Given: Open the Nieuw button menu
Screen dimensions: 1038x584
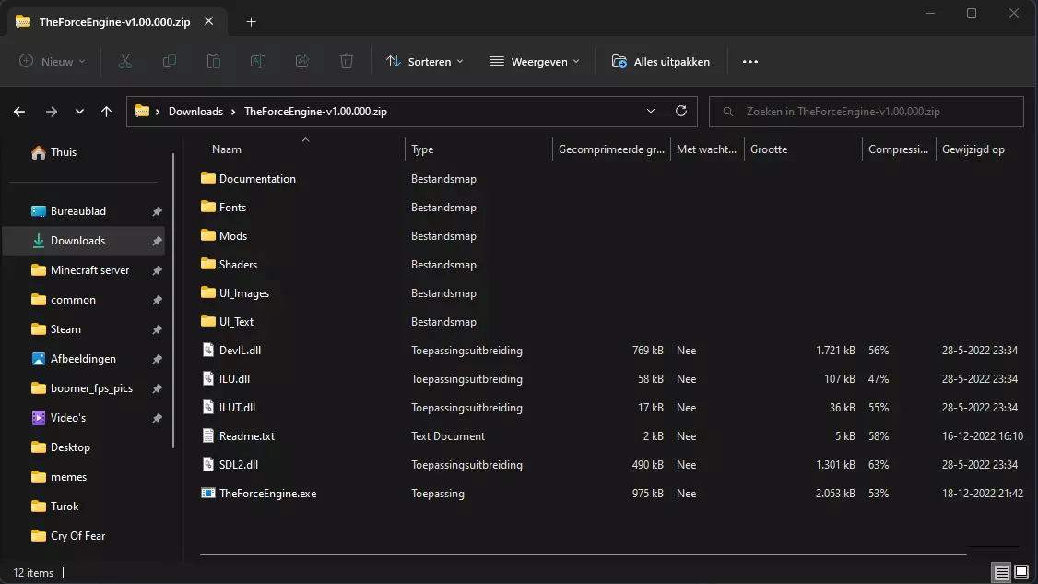Looking at the screenshot, I should (x=53, y=61).
